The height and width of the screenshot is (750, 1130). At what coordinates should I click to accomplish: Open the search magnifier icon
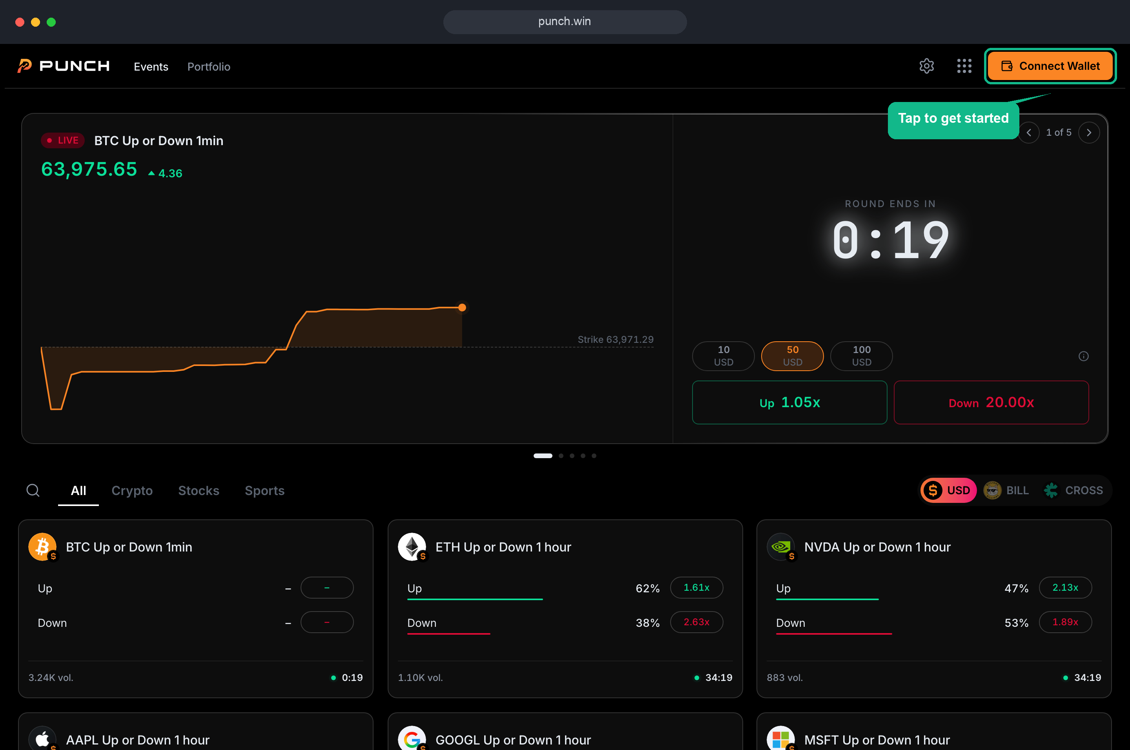click(x=33, y=490)
